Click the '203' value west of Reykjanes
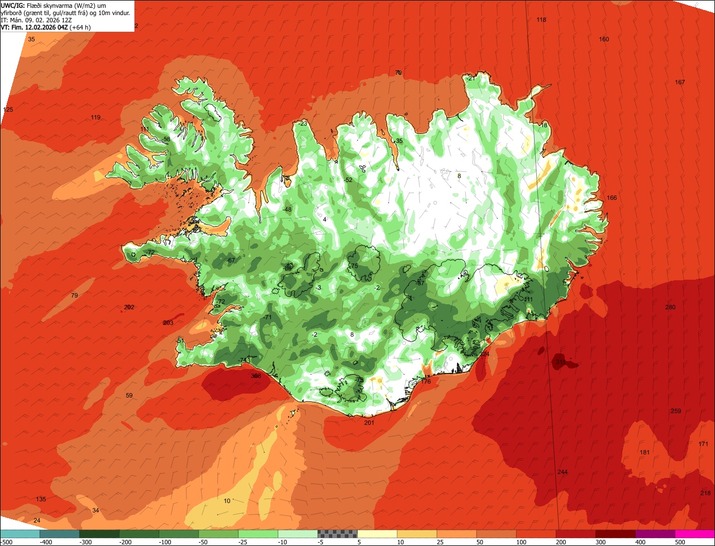 168,323
